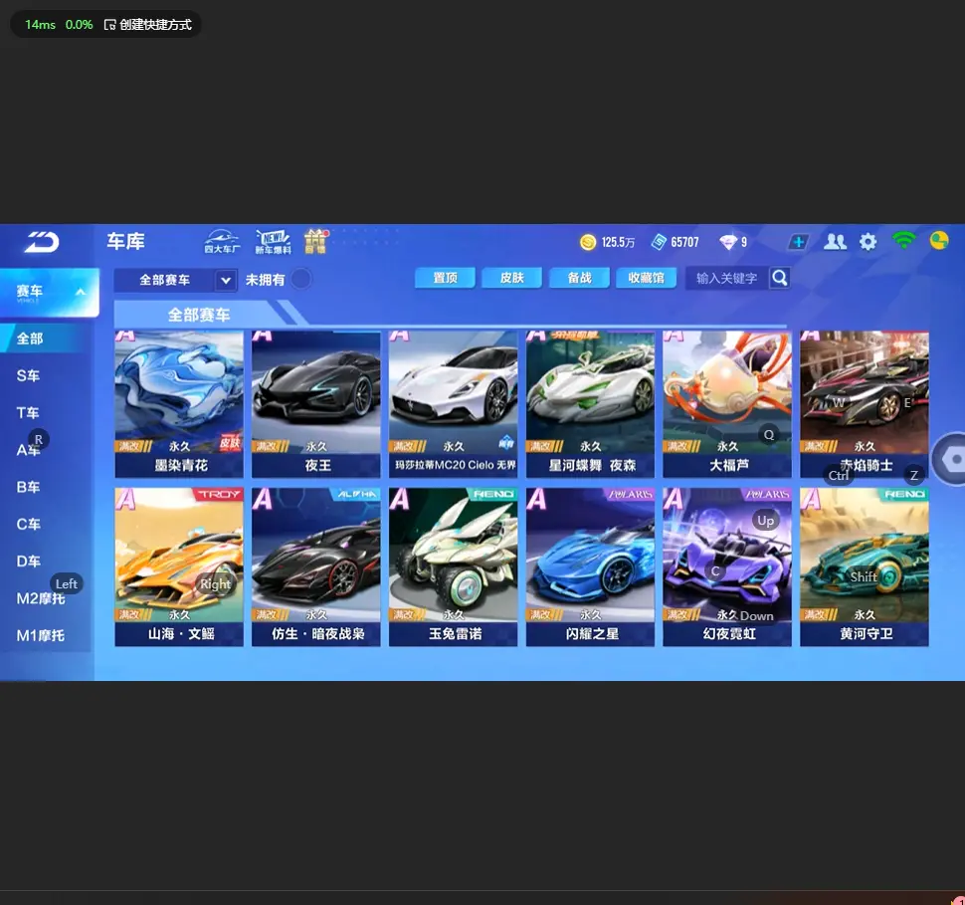Select the 山海·文鳐 car card

[x=179, y=566]
